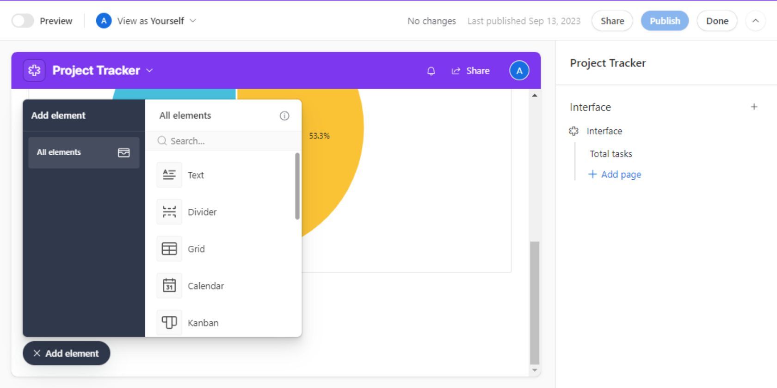The image size is (777, 388).
Task: Choose the Calendar element
Action: click(205, 286)
